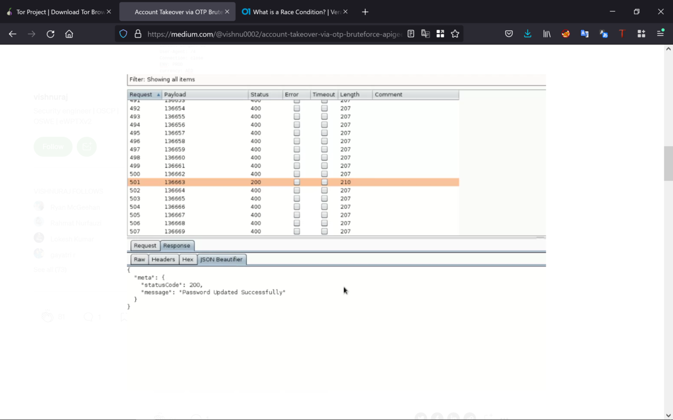Click the 210 length value
The height and width of the screenshot is (420, 673).
[x=345, y=183]
